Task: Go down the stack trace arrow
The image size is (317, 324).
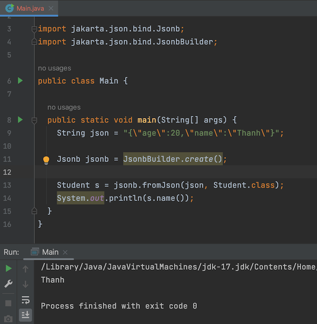Action: click(25, 284)
